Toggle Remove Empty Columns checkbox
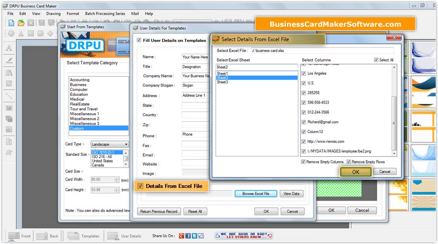The image size is (438, 244). tap(303, 162)
